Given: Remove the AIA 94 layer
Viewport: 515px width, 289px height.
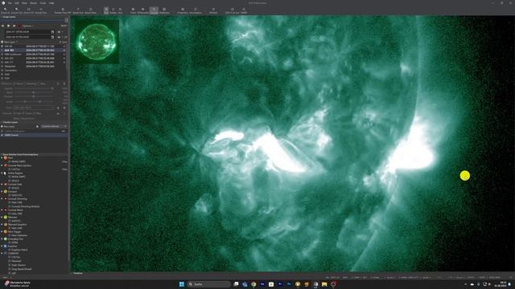Looking at the screenshot, I should pyautogui.click(x=64, y=47).
